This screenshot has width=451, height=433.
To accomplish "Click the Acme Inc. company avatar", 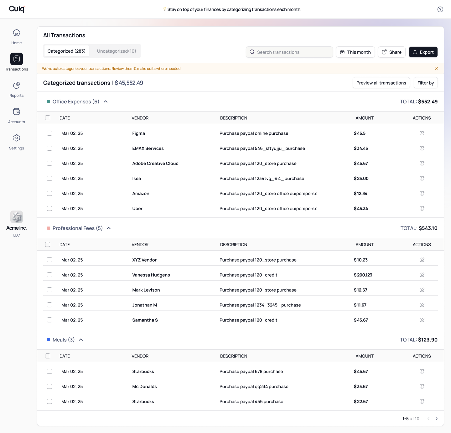I will (x=17, y=217).
